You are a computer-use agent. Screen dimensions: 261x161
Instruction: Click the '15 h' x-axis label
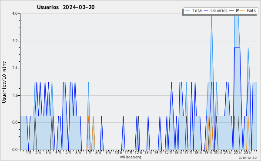tap(168, 152)
